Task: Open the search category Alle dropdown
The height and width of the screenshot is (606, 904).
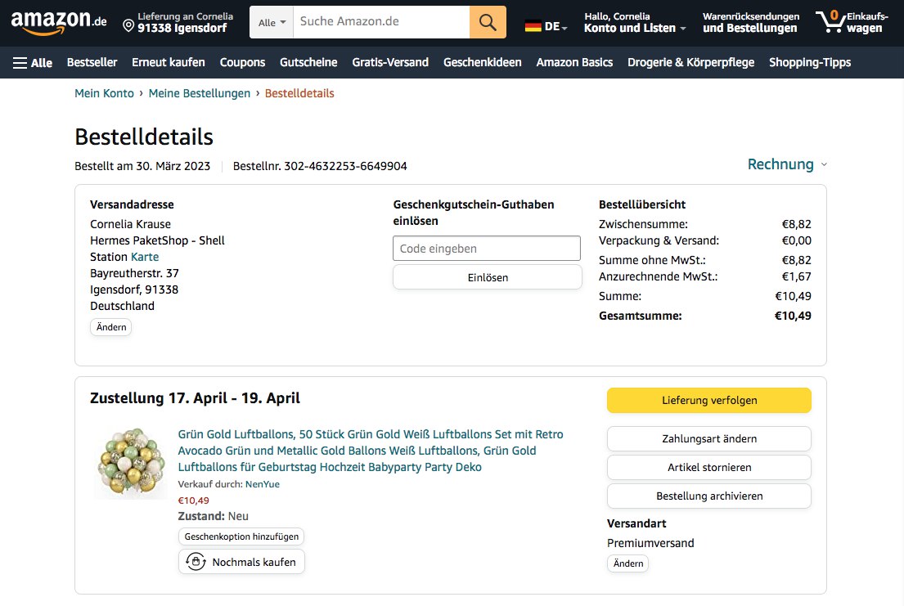Action: [272, 22]
